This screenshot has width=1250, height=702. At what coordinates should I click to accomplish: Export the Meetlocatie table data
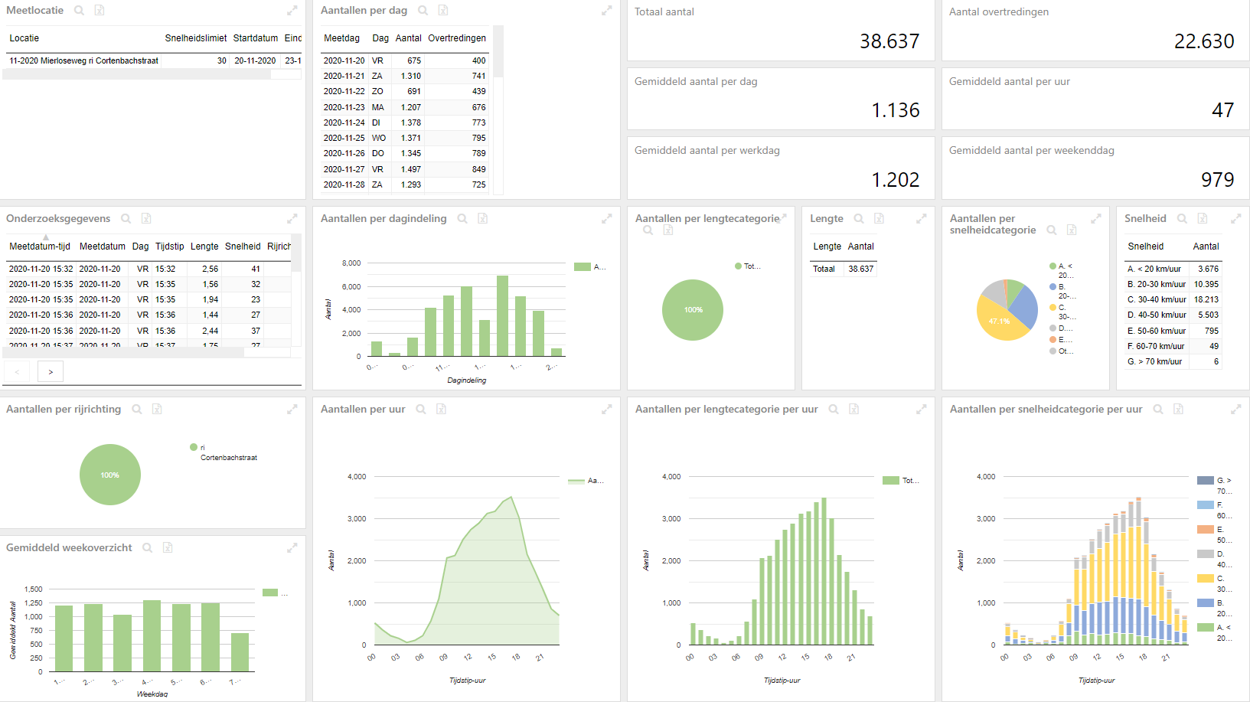click(100, 11)
